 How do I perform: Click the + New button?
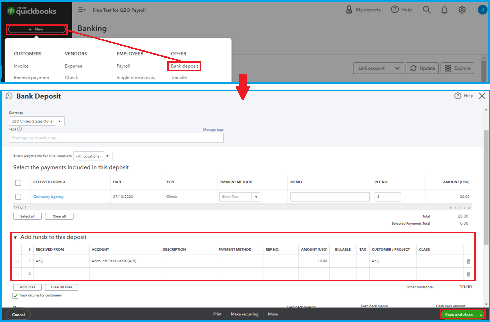(x=37, y=29)
